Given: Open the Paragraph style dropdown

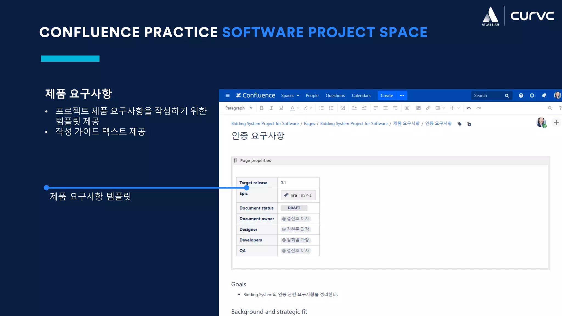Looking at the screenshot, I should tap(239, 108).
